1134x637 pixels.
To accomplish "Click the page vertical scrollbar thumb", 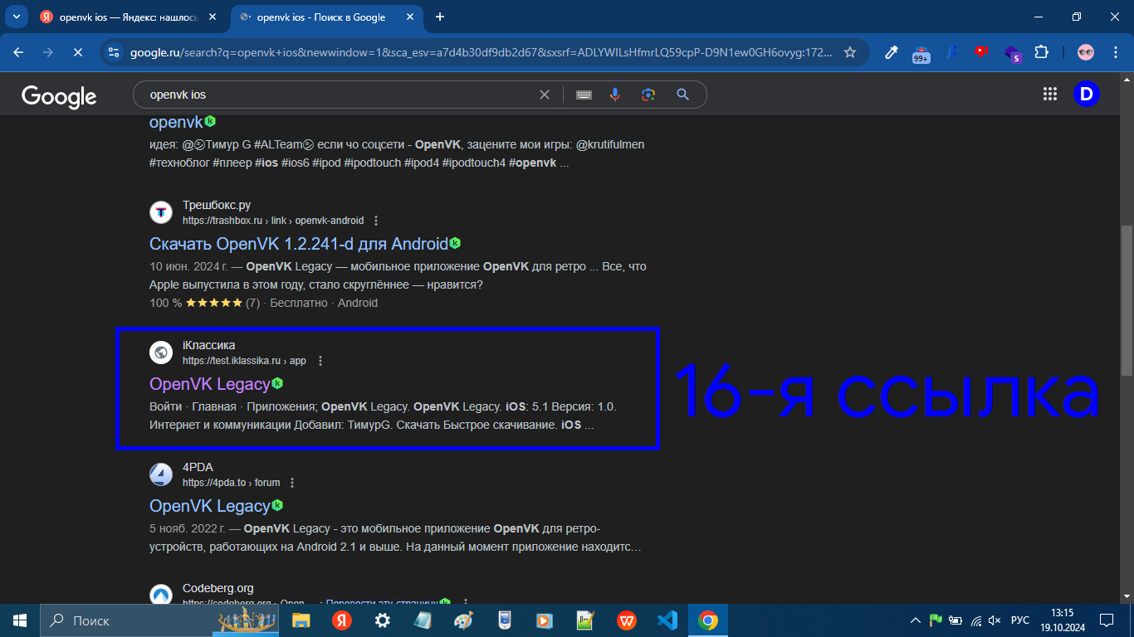I will [x=1127, y=299].
